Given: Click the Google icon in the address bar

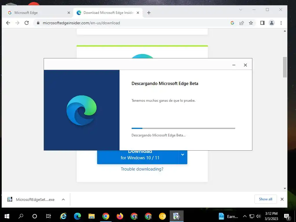Looking at the screenshot, I should click(232, 23).
